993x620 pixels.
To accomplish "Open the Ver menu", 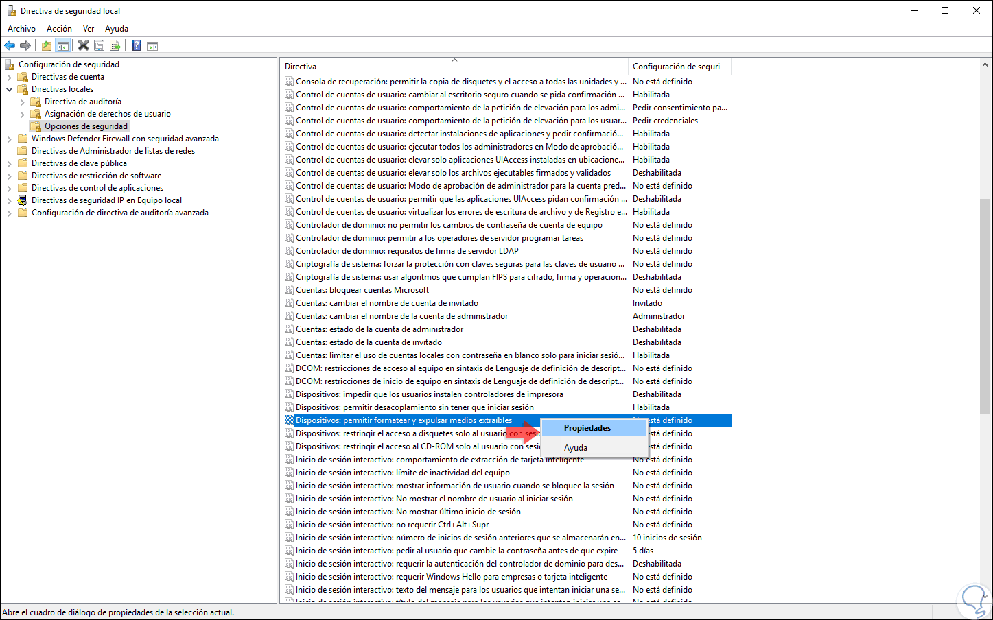I will (89, 29).
